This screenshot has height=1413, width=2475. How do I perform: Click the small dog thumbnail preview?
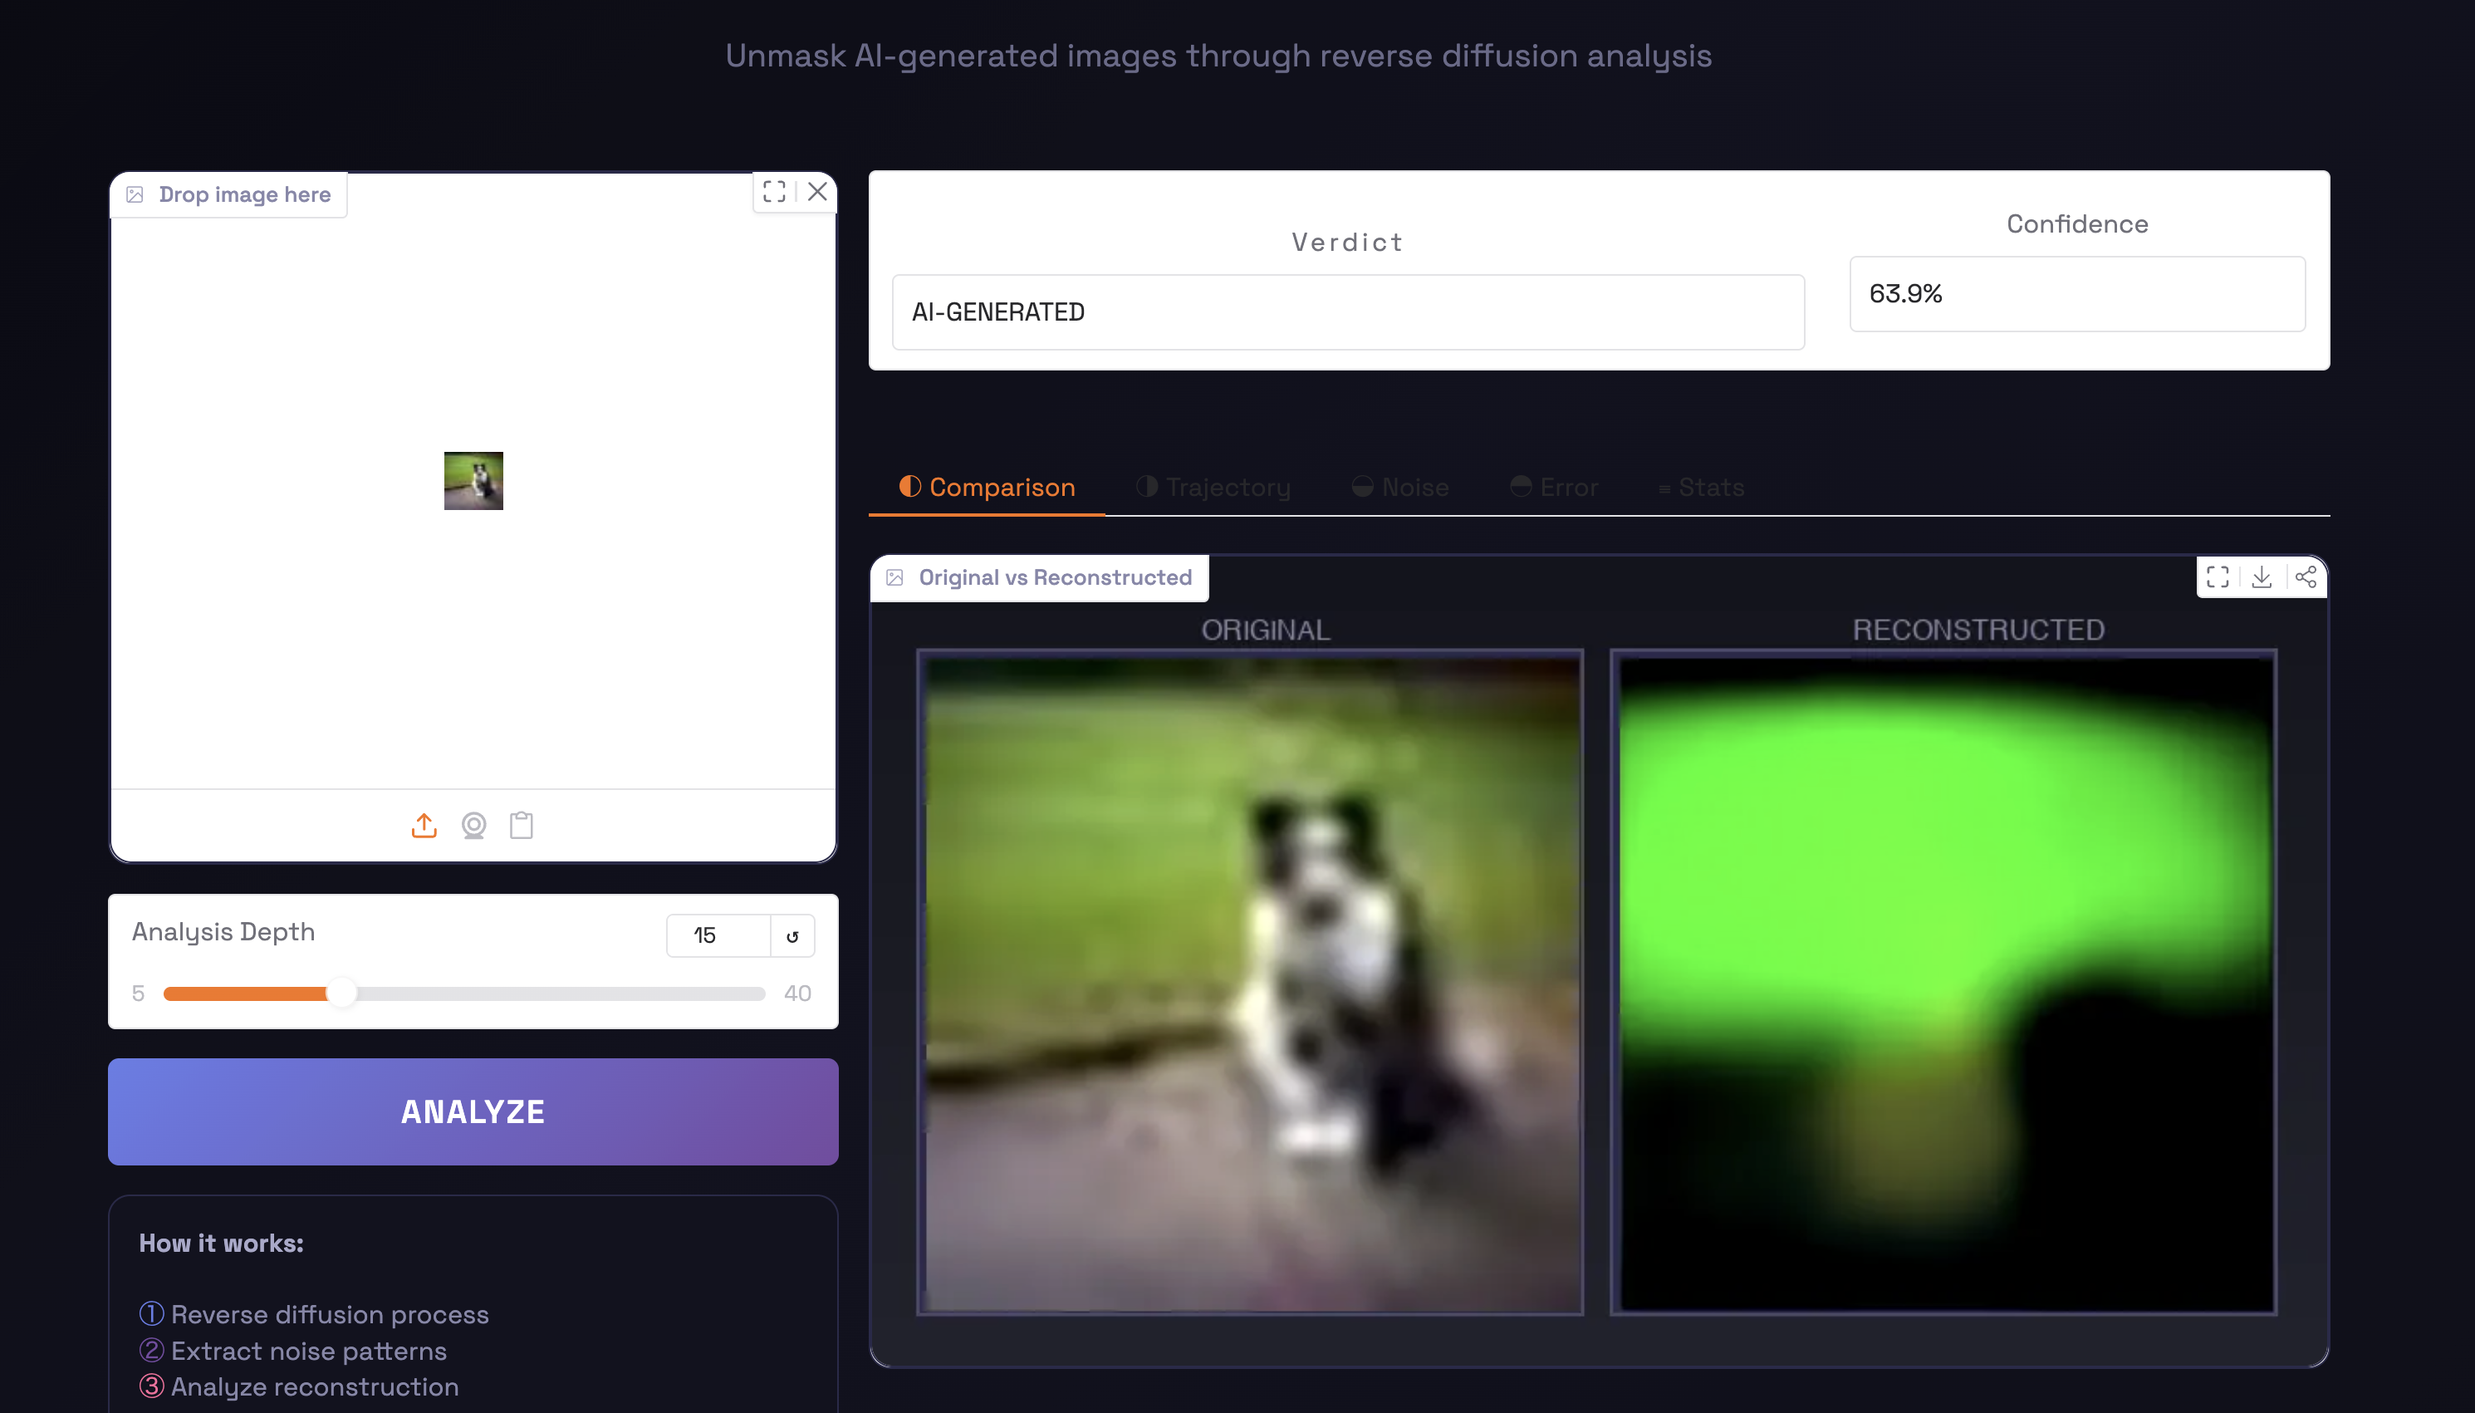click(473, 480)
